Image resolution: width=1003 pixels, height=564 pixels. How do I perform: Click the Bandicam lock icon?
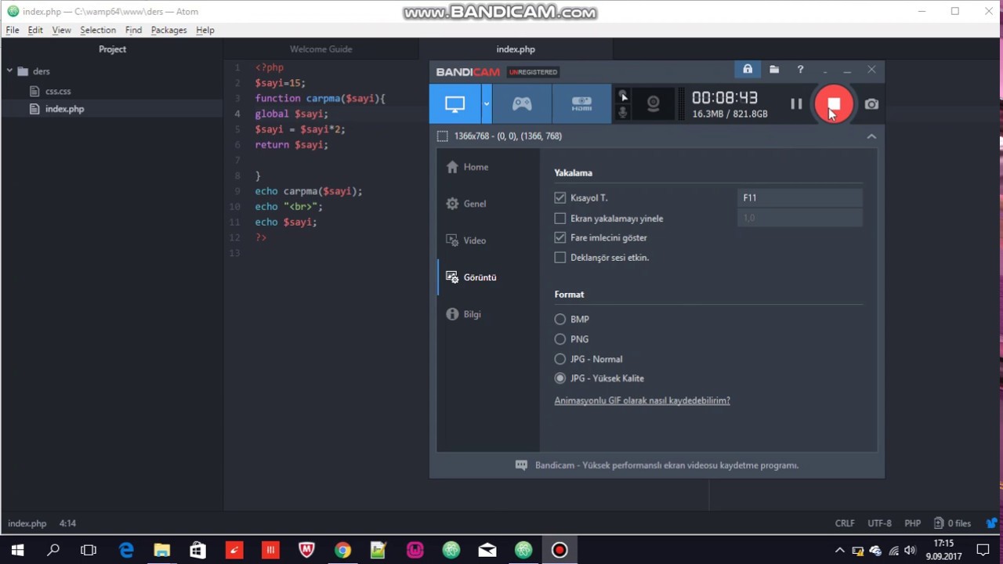tap(748, 70)
